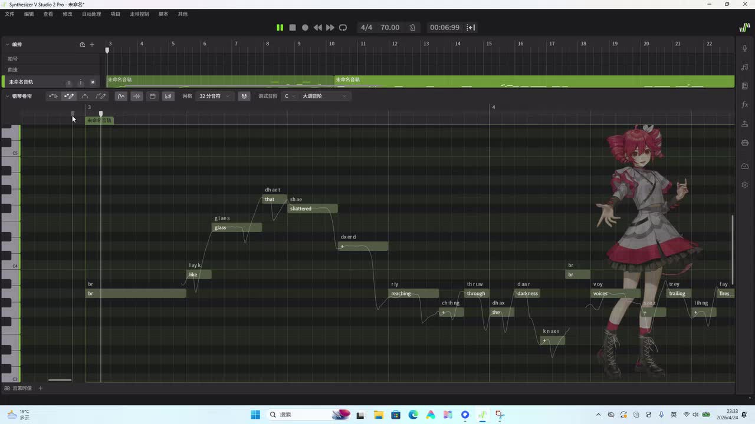Toggle loop playback

click(x=343, y=28)
